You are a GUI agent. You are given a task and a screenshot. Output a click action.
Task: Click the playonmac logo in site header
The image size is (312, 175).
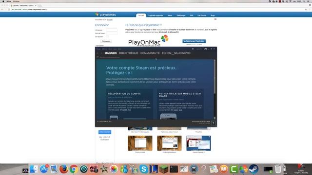pos(105,15)
